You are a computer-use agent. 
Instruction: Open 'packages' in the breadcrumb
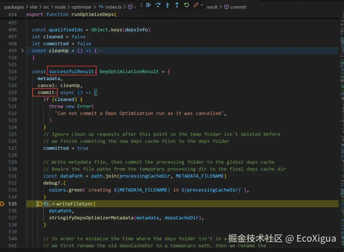pos(14,7)
